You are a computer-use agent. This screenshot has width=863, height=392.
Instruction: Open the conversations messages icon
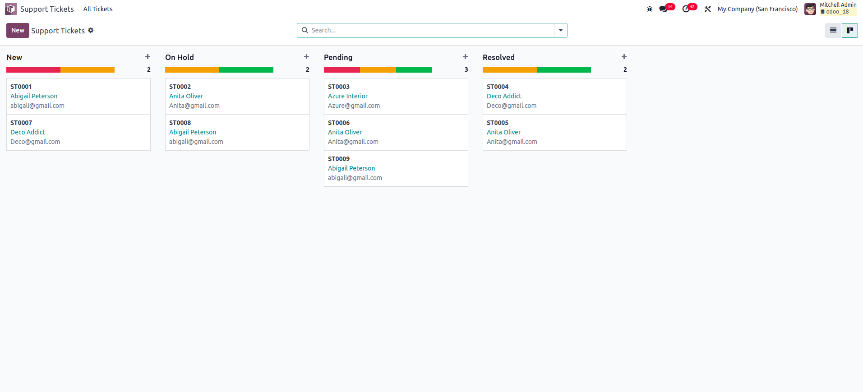[x=663, y=9]
